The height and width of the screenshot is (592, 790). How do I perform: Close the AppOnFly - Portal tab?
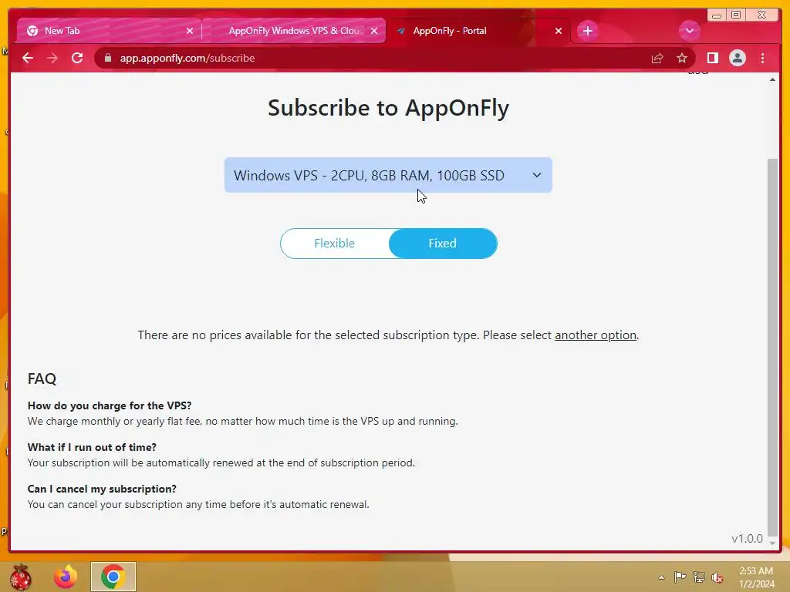559,31
